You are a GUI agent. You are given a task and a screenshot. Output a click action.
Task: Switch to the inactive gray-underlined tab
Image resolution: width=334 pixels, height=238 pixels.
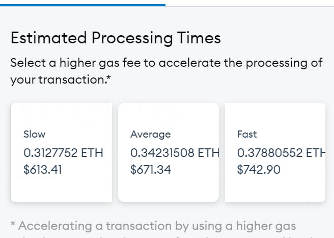click(x=249, y=3)
